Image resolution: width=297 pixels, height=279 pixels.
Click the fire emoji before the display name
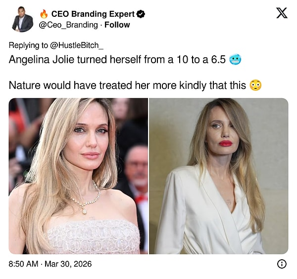click(x=44, y=14)
